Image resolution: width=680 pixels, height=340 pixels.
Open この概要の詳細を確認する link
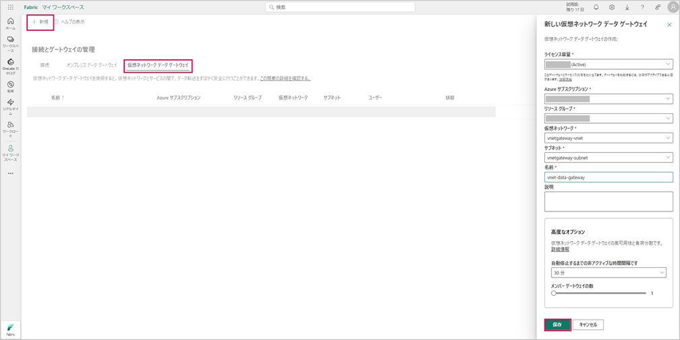click(x=285, y=79)
